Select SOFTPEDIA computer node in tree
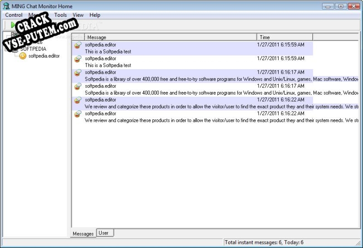This screenshot has height=248, width=363. click(x=33, y=49)
